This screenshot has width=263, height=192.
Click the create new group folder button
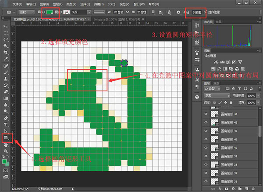tap(240, 189)
